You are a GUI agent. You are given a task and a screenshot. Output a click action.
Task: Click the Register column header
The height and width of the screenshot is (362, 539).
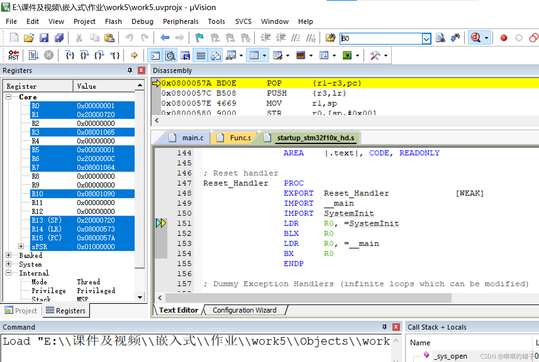point(38,86)
